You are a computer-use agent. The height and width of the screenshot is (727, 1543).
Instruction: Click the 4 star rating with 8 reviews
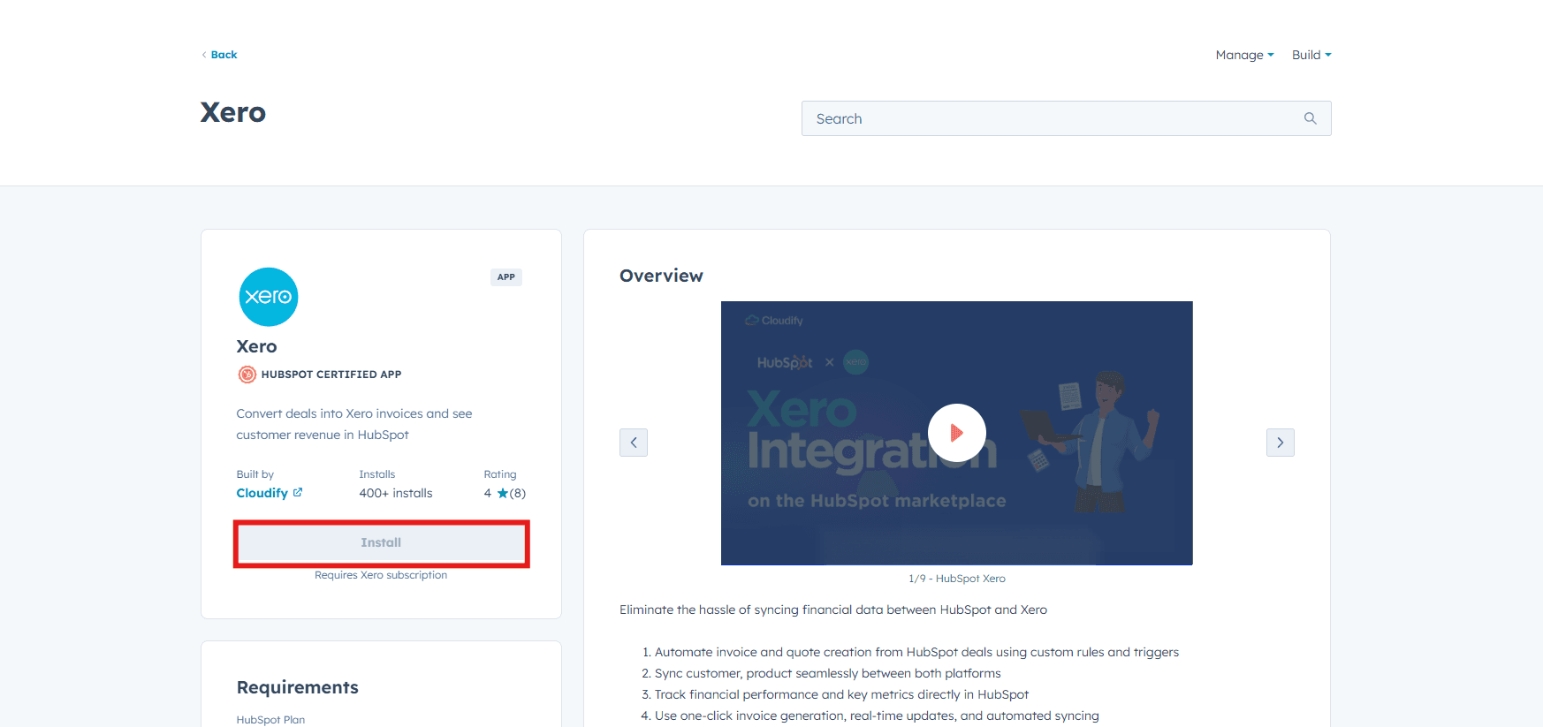[505, 493]
